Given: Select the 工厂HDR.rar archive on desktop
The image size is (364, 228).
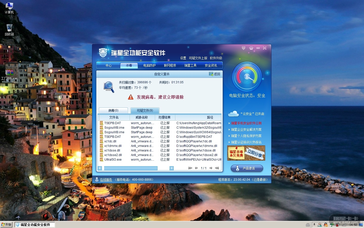Looking at the screenshot, I should pyautogui.click(x=9, y=75).
